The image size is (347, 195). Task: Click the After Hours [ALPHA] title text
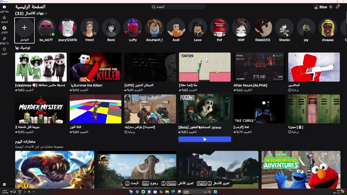tap(250, 85)
